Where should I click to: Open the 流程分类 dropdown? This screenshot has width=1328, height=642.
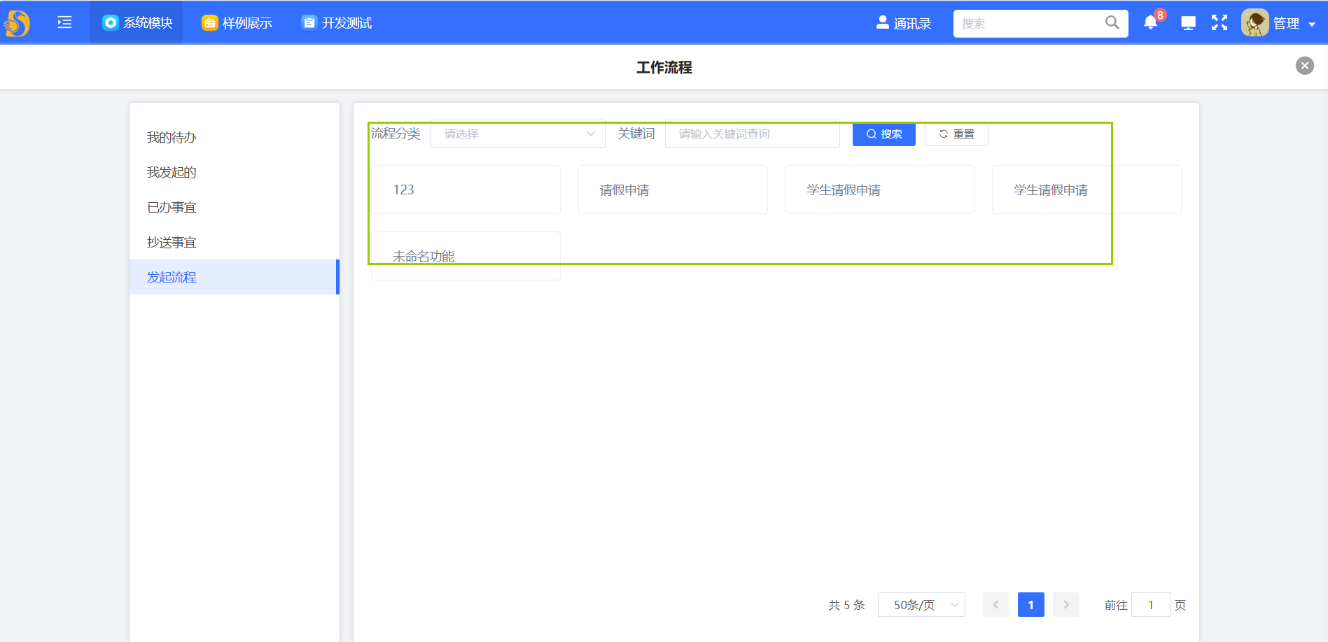click(518, 134)
